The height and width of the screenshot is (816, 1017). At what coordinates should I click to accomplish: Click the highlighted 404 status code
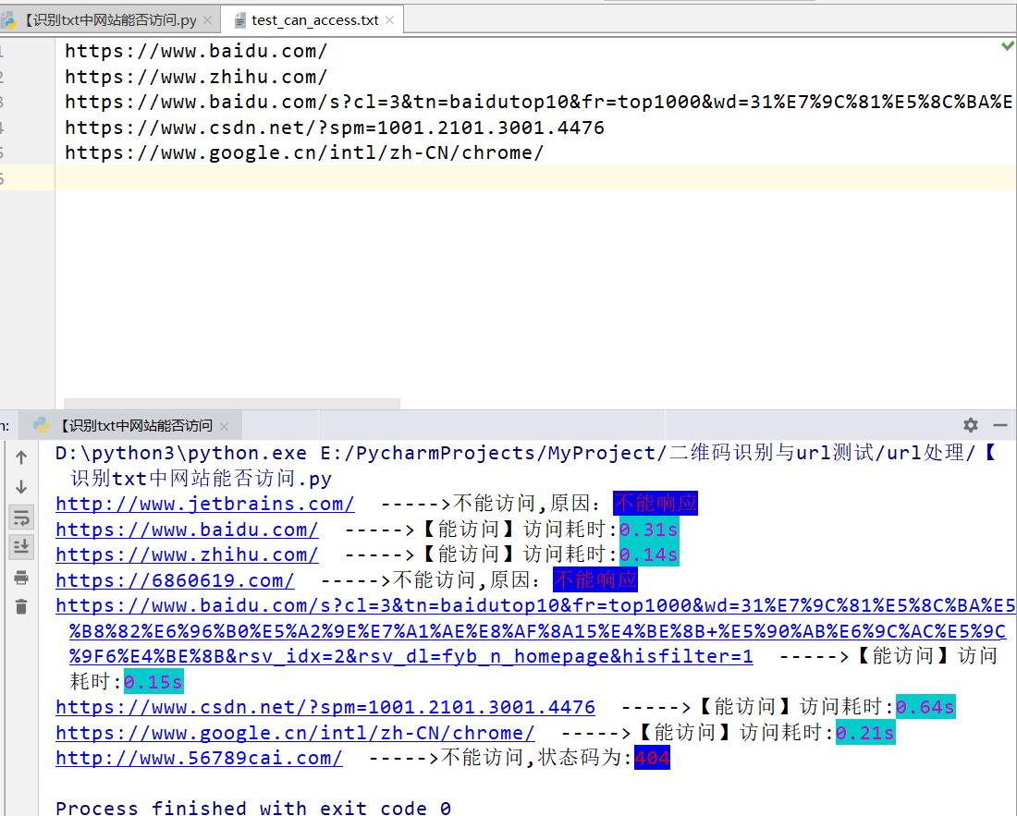(652, 758)
